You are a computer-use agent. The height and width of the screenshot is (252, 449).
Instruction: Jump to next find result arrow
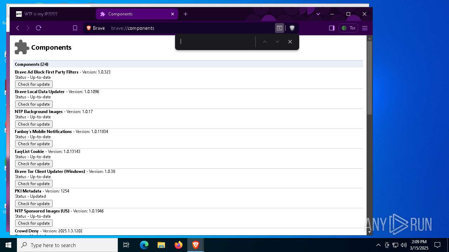(x=277, y=42)
